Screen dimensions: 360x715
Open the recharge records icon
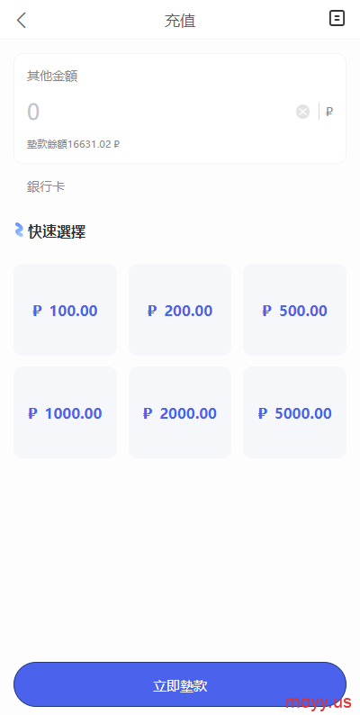tap(337, 19)
